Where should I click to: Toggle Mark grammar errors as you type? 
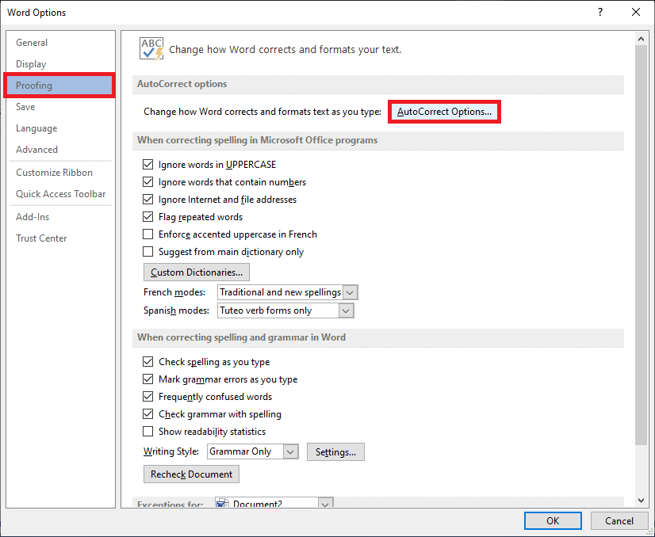(147, 379)
